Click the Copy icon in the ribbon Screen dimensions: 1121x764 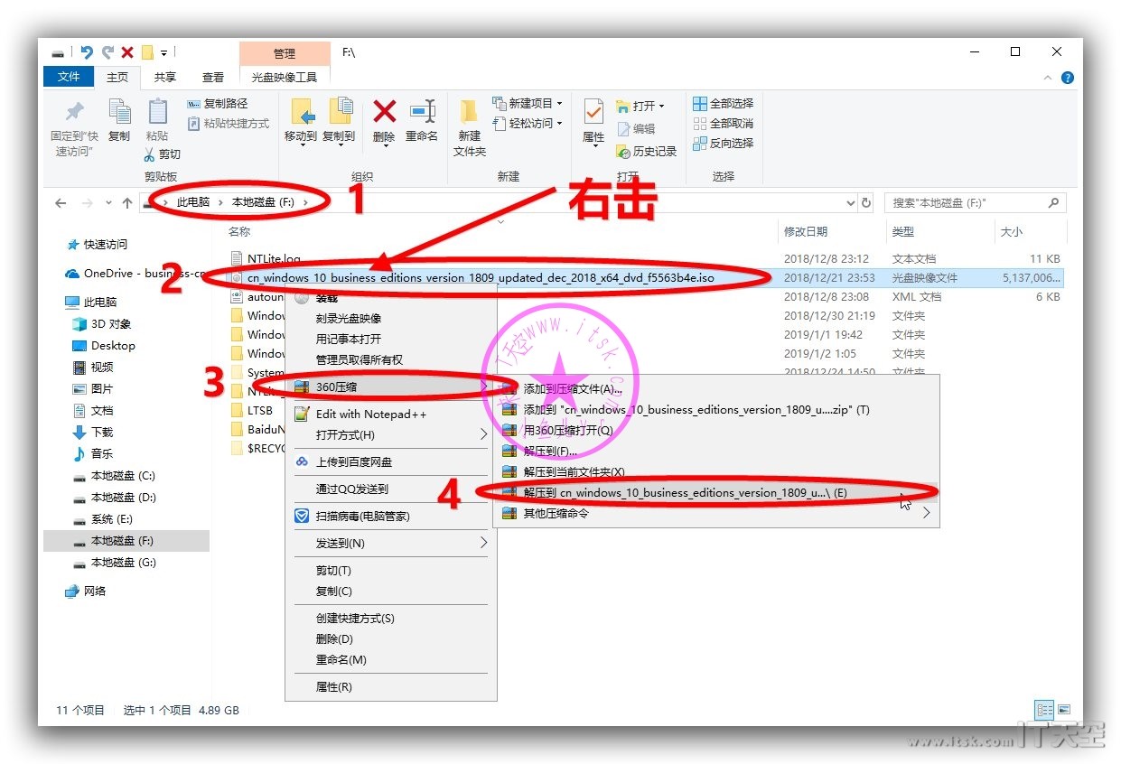click(x=120, y=112)
